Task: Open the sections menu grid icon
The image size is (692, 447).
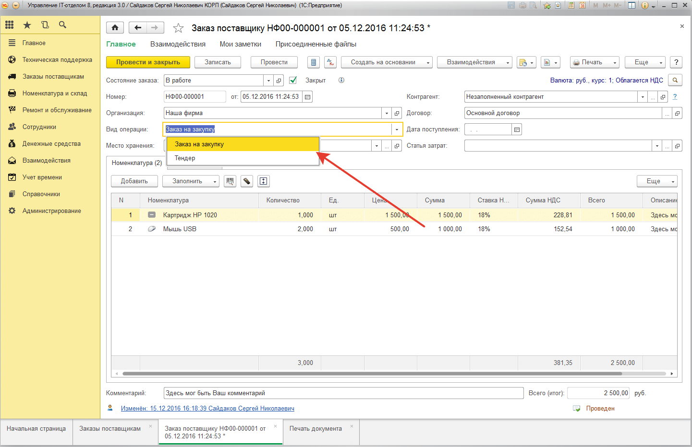Action: 10,25
